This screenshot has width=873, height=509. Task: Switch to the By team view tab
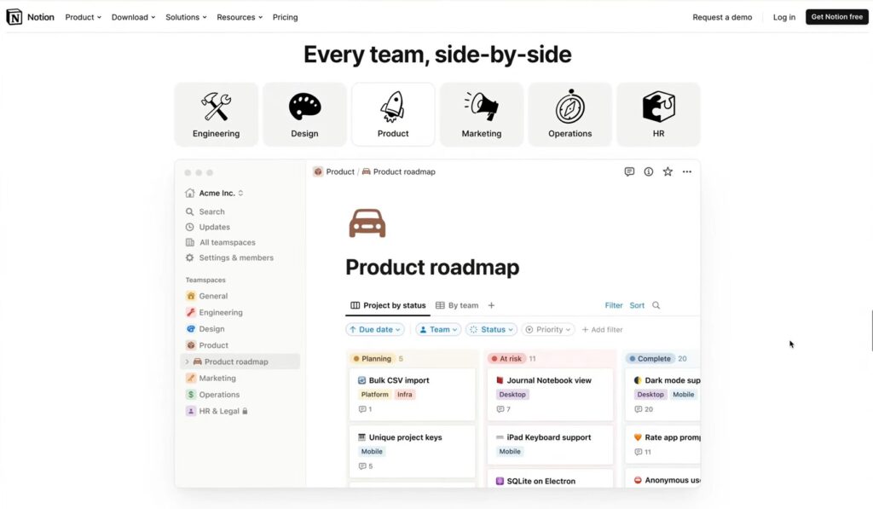[457, 305]
